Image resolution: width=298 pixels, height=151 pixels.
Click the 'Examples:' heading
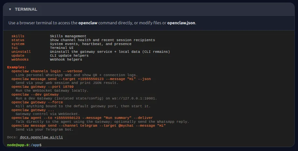click(x=17, y=67)
